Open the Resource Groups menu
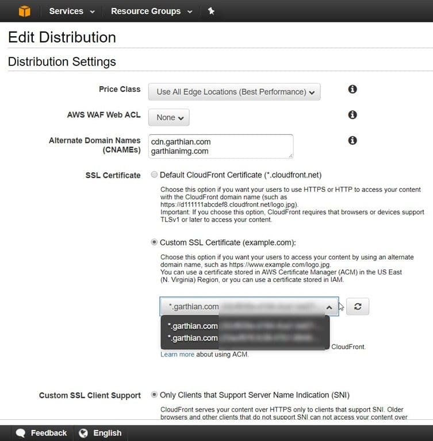 click(152, 11)
